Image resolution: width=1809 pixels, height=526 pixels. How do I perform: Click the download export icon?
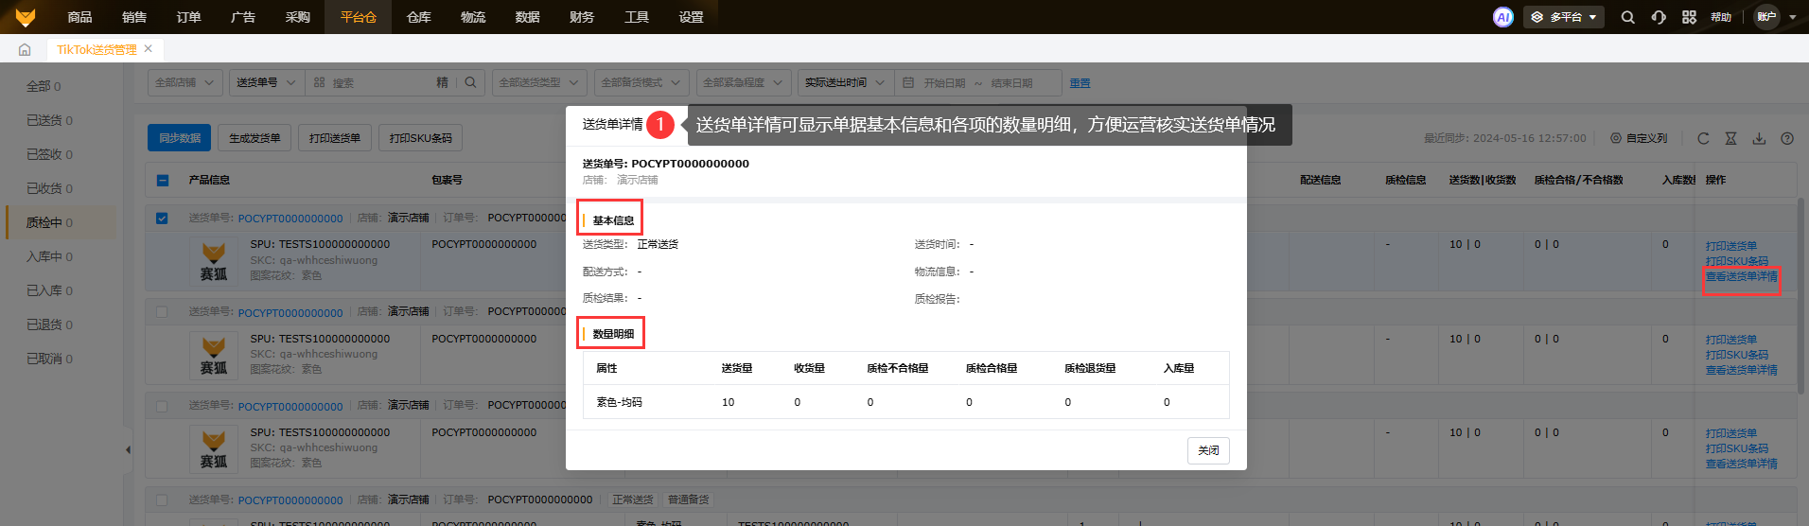click(1759, 138)
